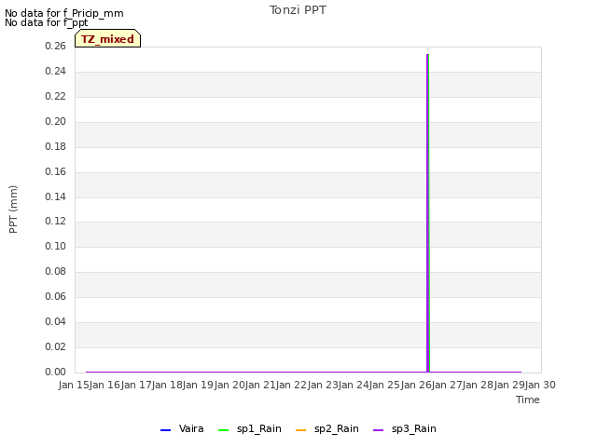The image size is (597, 447).
Task: Click the 0.26 y-axis tick label
Action: point(55,46)
